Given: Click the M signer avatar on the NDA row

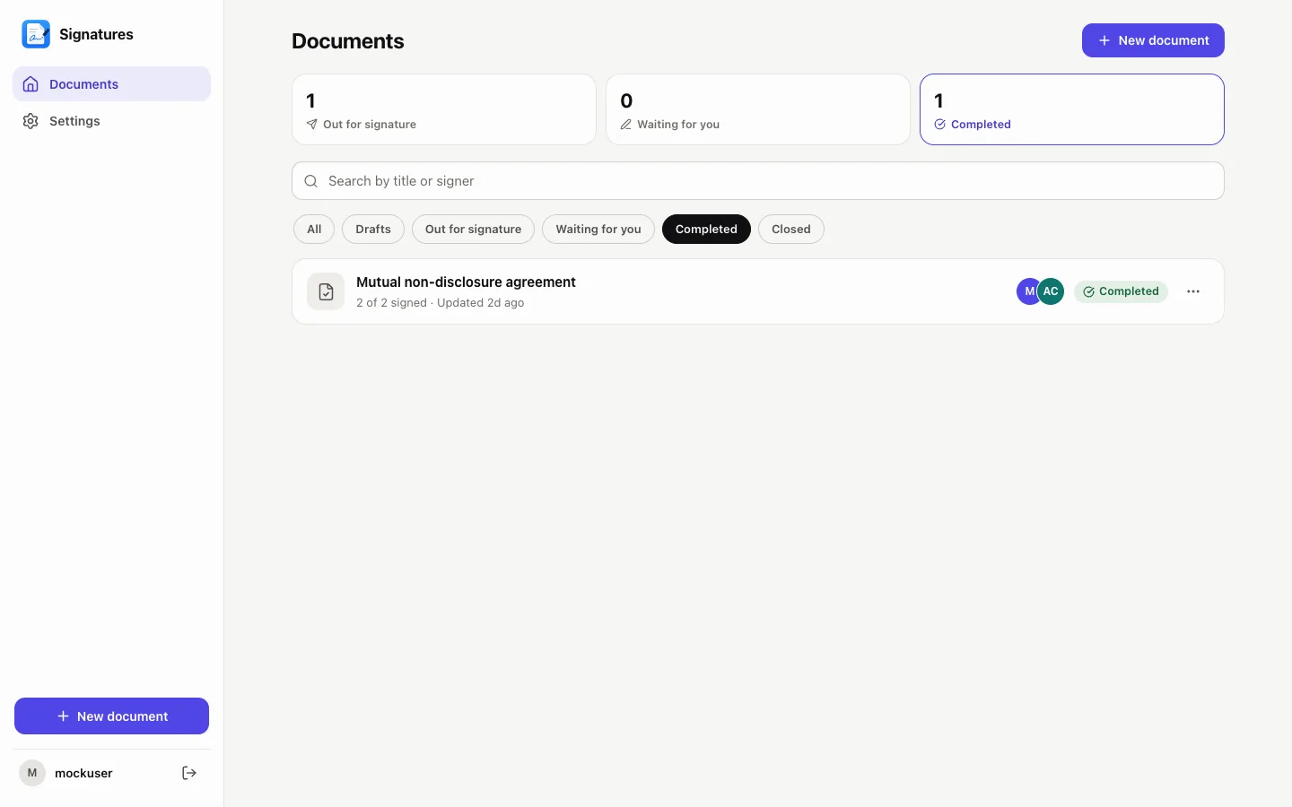Looking at the screenshot, I should tap(1028, 291).
